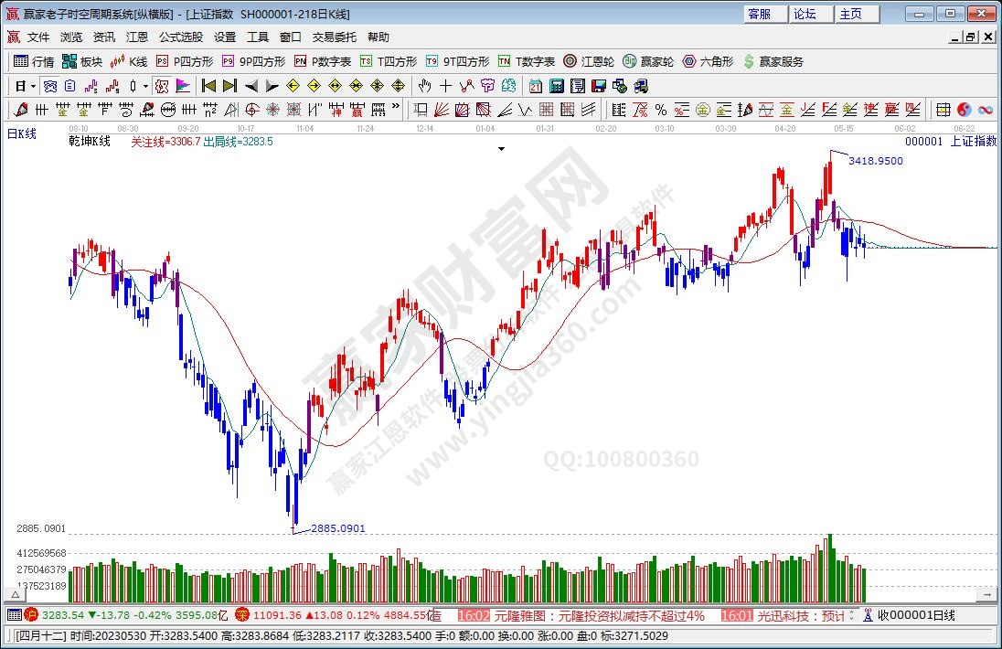This screenshot has width=1002, height=649.
Task: Expand the hidden drawing tools with » chevron
Action: click(396, 110)
